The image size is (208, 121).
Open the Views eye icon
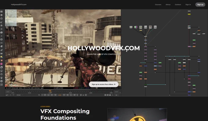[2, 43]
